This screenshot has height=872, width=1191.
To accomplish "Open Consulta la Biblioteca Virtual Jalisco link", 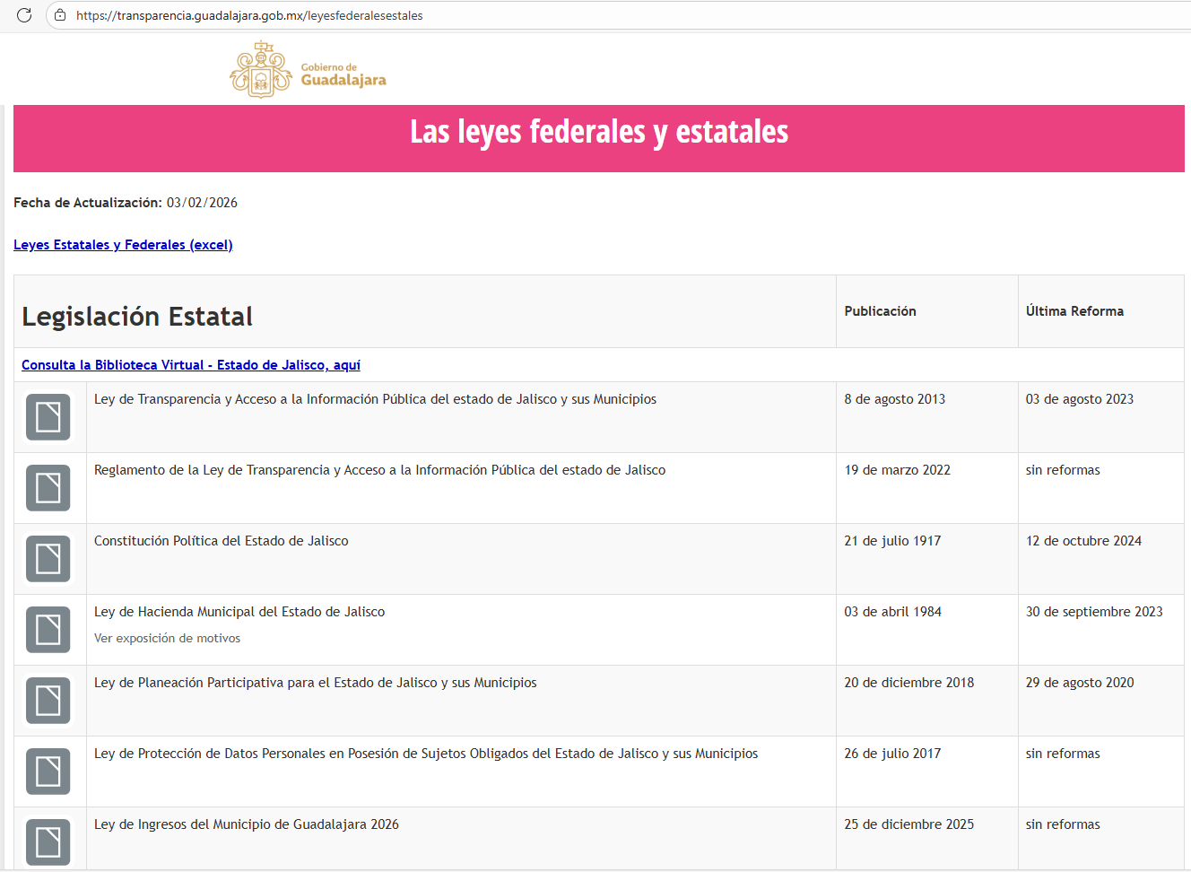I will coord(191,365).
